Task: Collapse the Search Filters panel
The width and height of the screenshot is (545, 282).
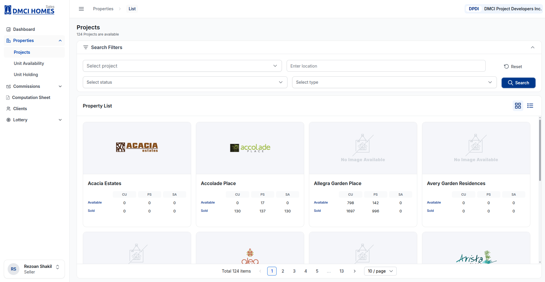Action: [x=533, y=47]
